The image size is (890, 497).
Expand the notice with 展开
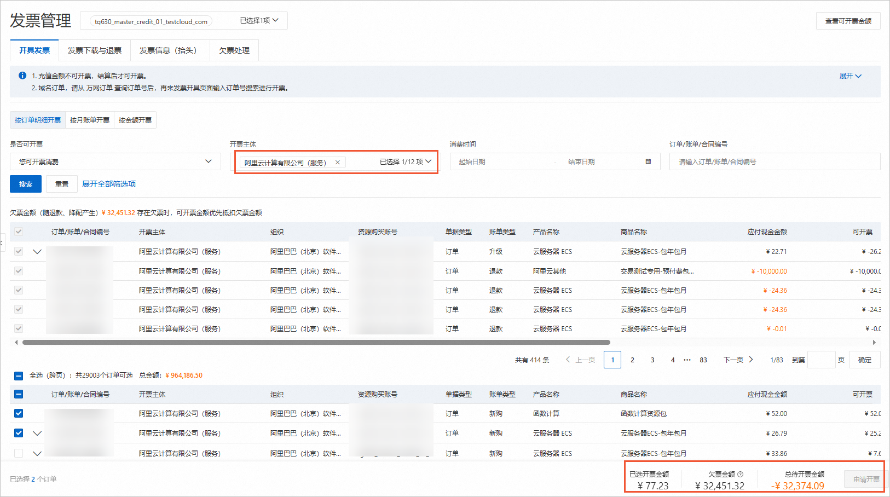[x=850, y=76]
